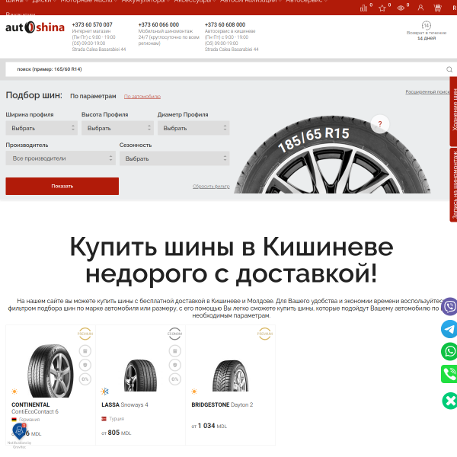Image resolution: width=457 pixels, height=457 pixels.
Task: Click 0% installment icon on Lassa card
Action: click(x=175, y=379)
